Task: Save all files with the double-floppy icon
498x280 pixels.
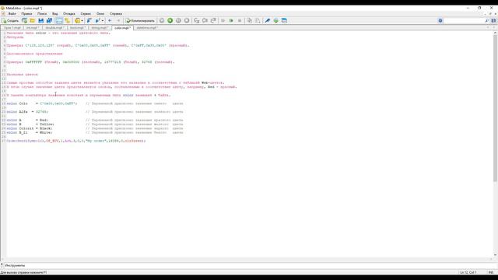Action: (x=49, y=21)
